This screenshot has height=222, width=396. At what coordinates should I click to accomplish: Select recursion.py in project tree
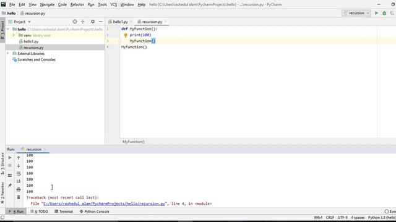click(33, 47)
